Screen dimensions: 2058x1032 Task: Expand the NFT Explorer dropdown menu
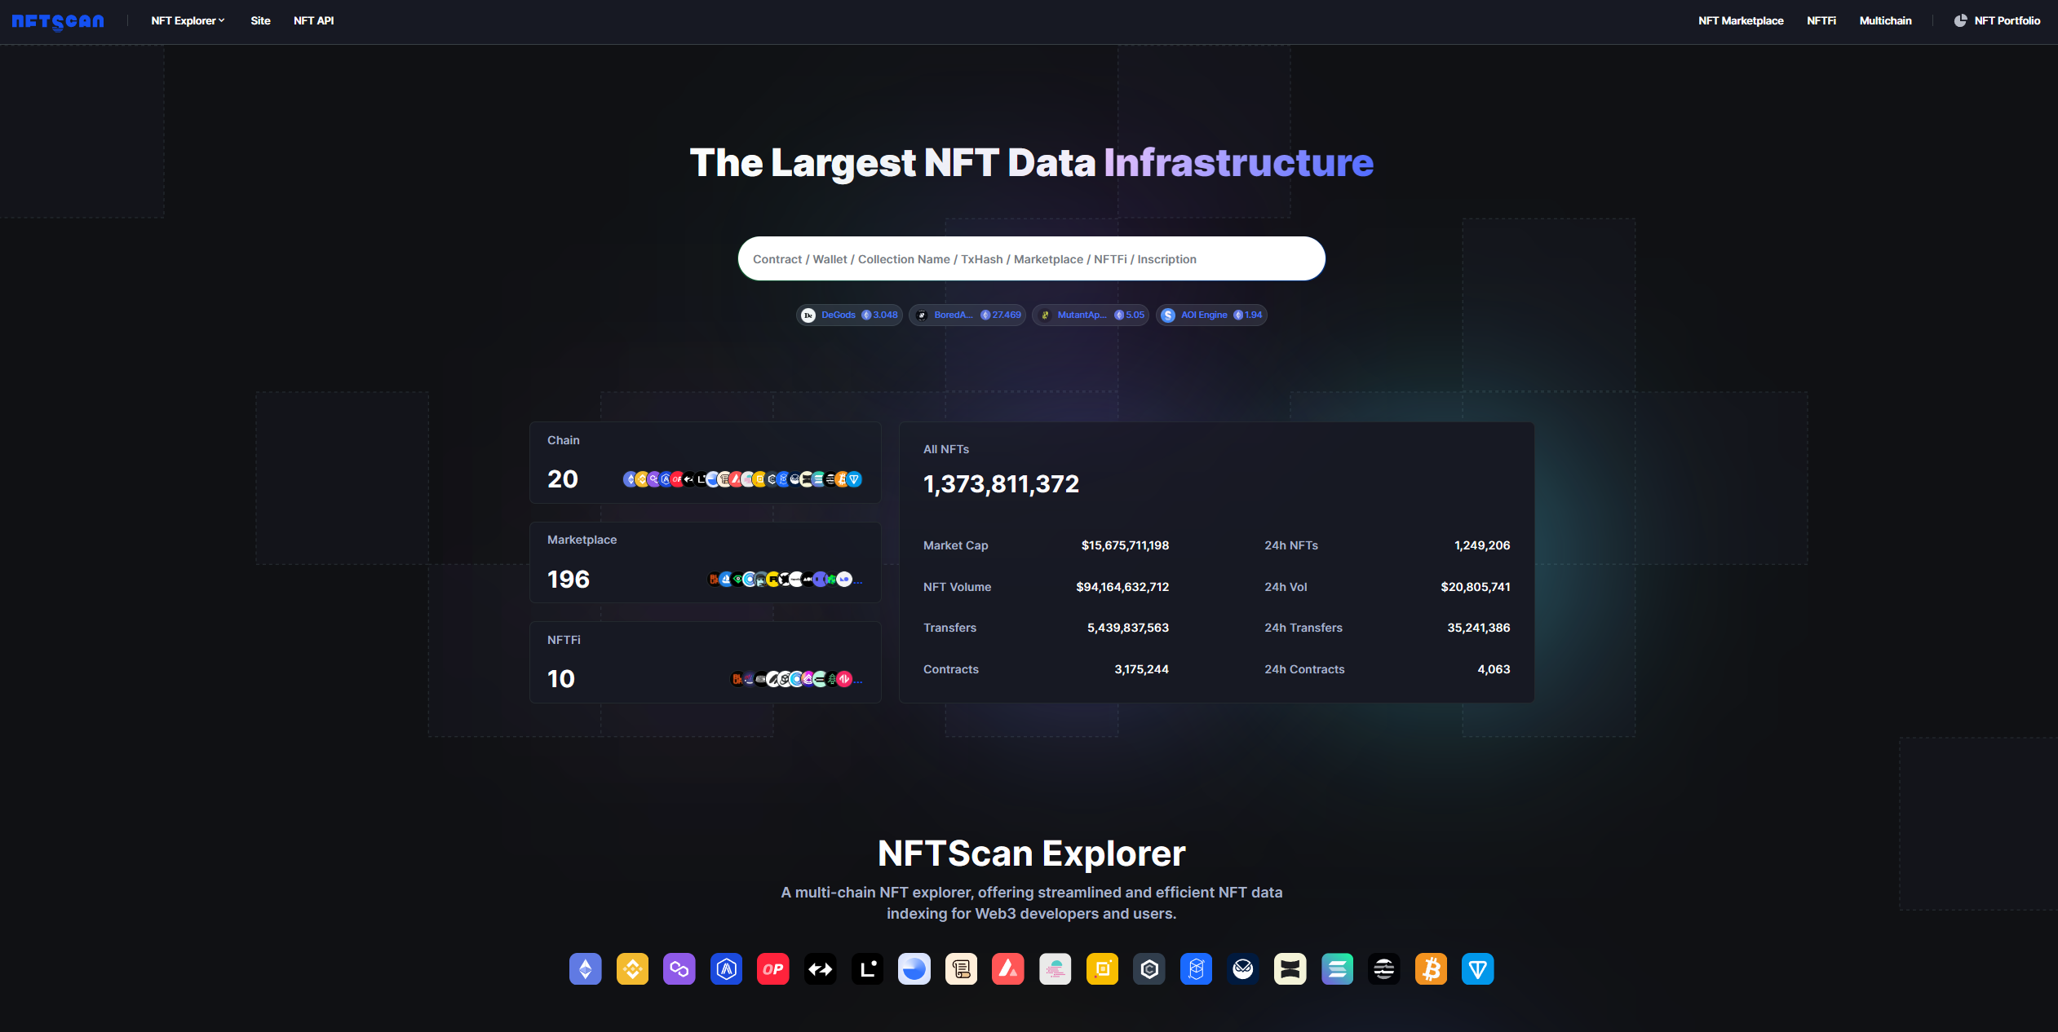coord(188,21)
